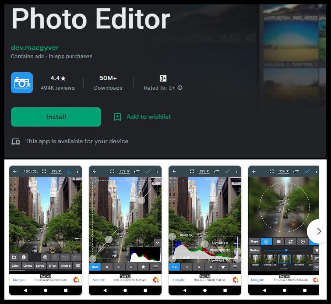Click the 494K reviews text

(x=58, y=88)
